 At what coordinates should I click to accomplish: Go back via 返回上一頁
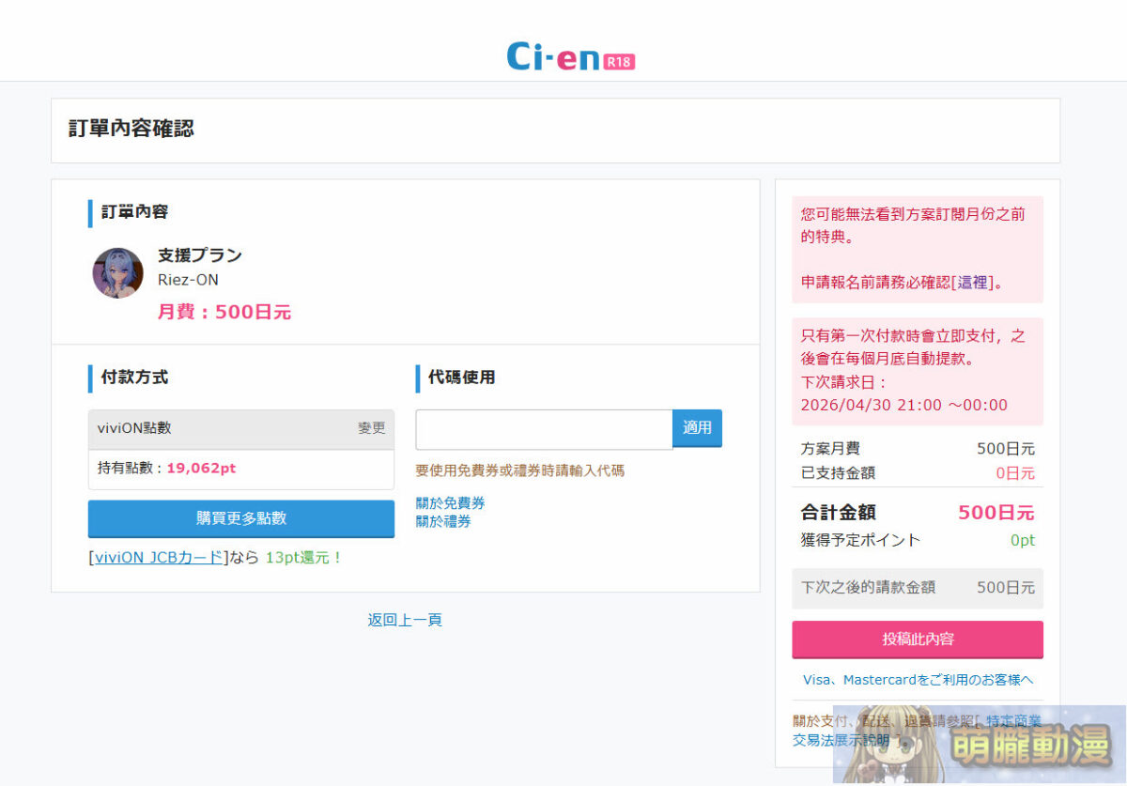[405, 620]
